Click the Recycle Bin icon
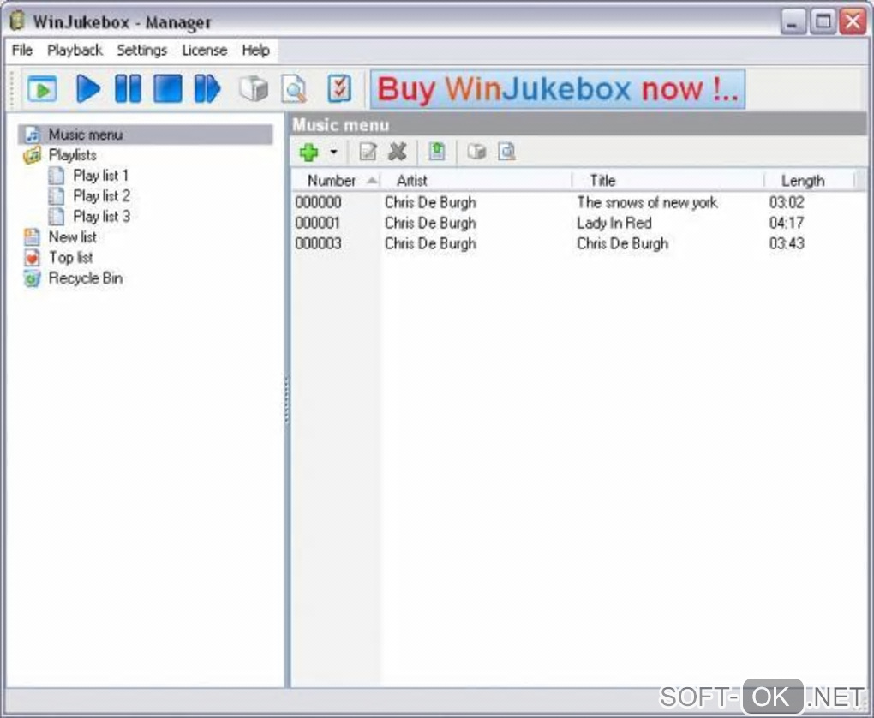 click(33, 278)
